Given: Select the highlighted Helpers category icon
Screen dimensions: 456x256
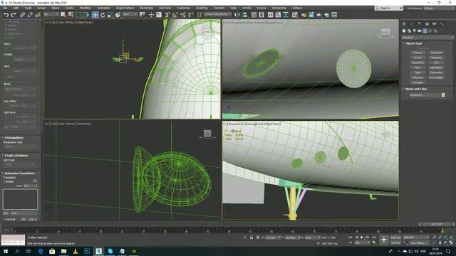Looking at the screenshot, I should pyautogui.click(x=425, y=31).
